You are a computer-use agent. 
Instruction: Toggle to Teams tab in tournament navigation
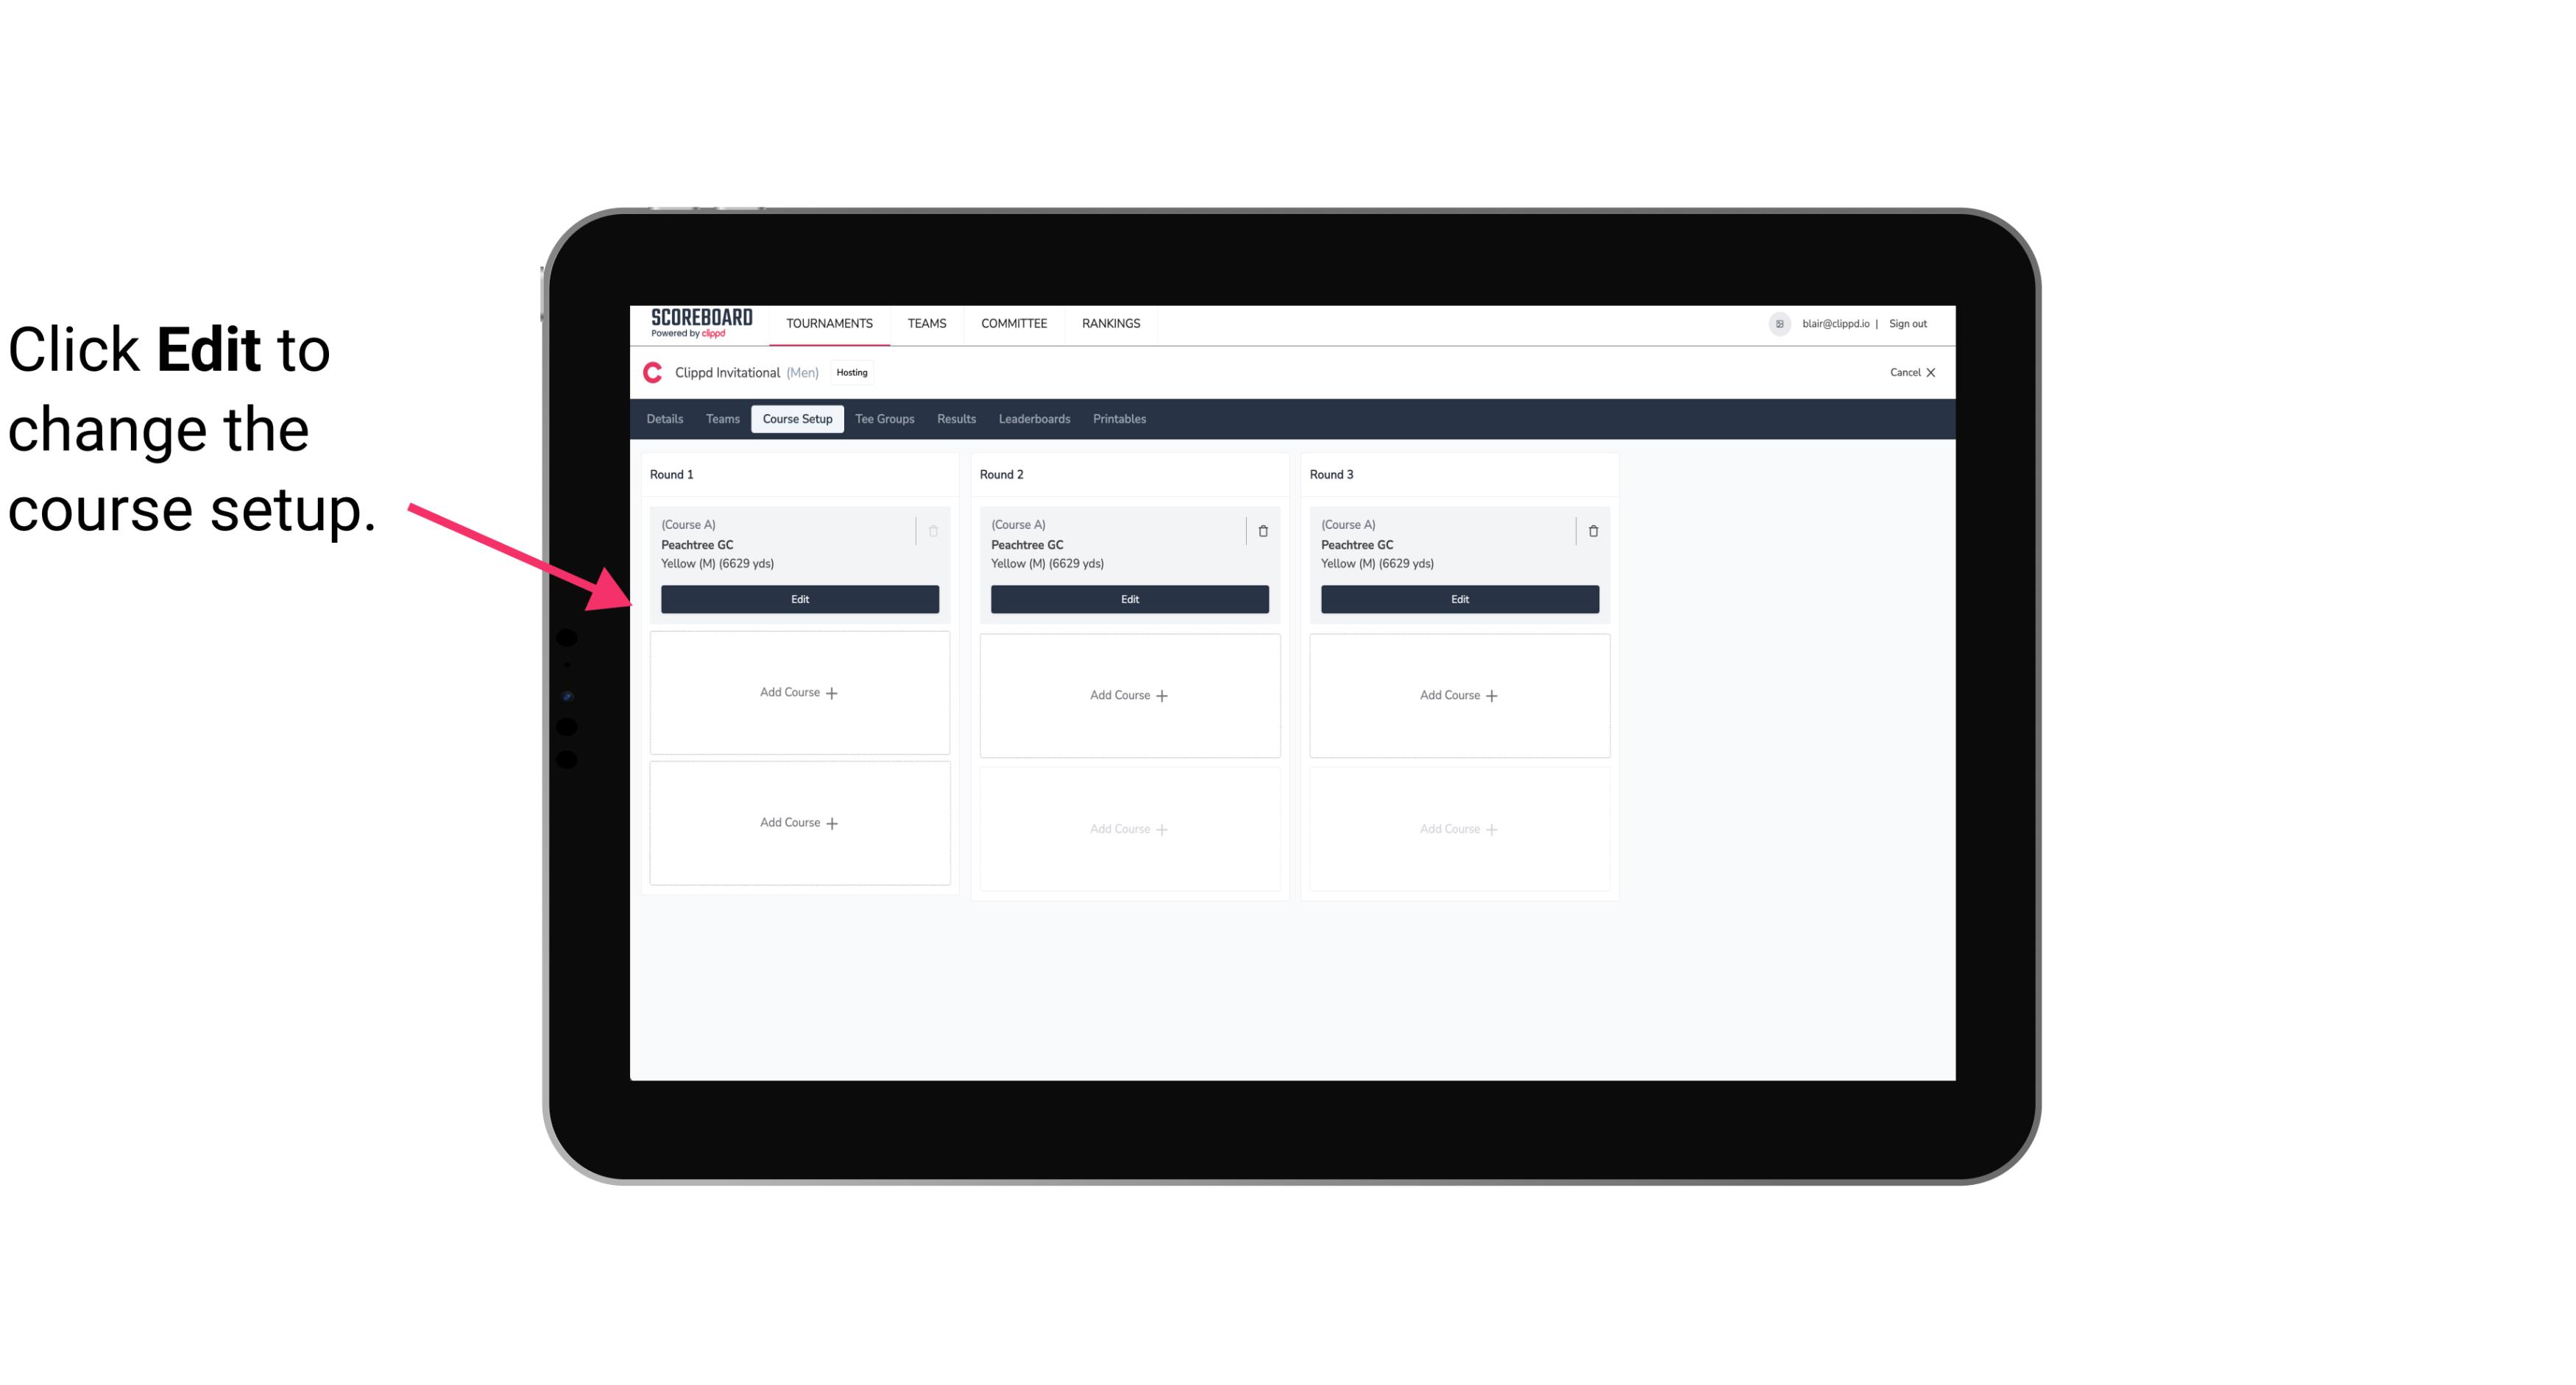[720, 418]
